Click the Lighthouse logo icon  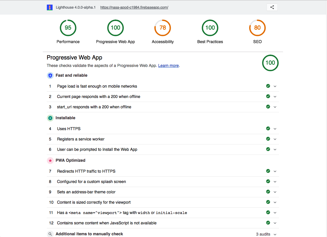pos(49,7)
